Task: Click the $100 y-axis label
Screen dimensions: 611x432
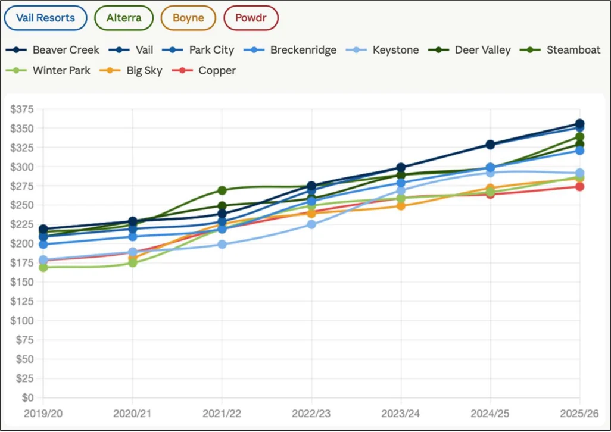Action: 22,321
